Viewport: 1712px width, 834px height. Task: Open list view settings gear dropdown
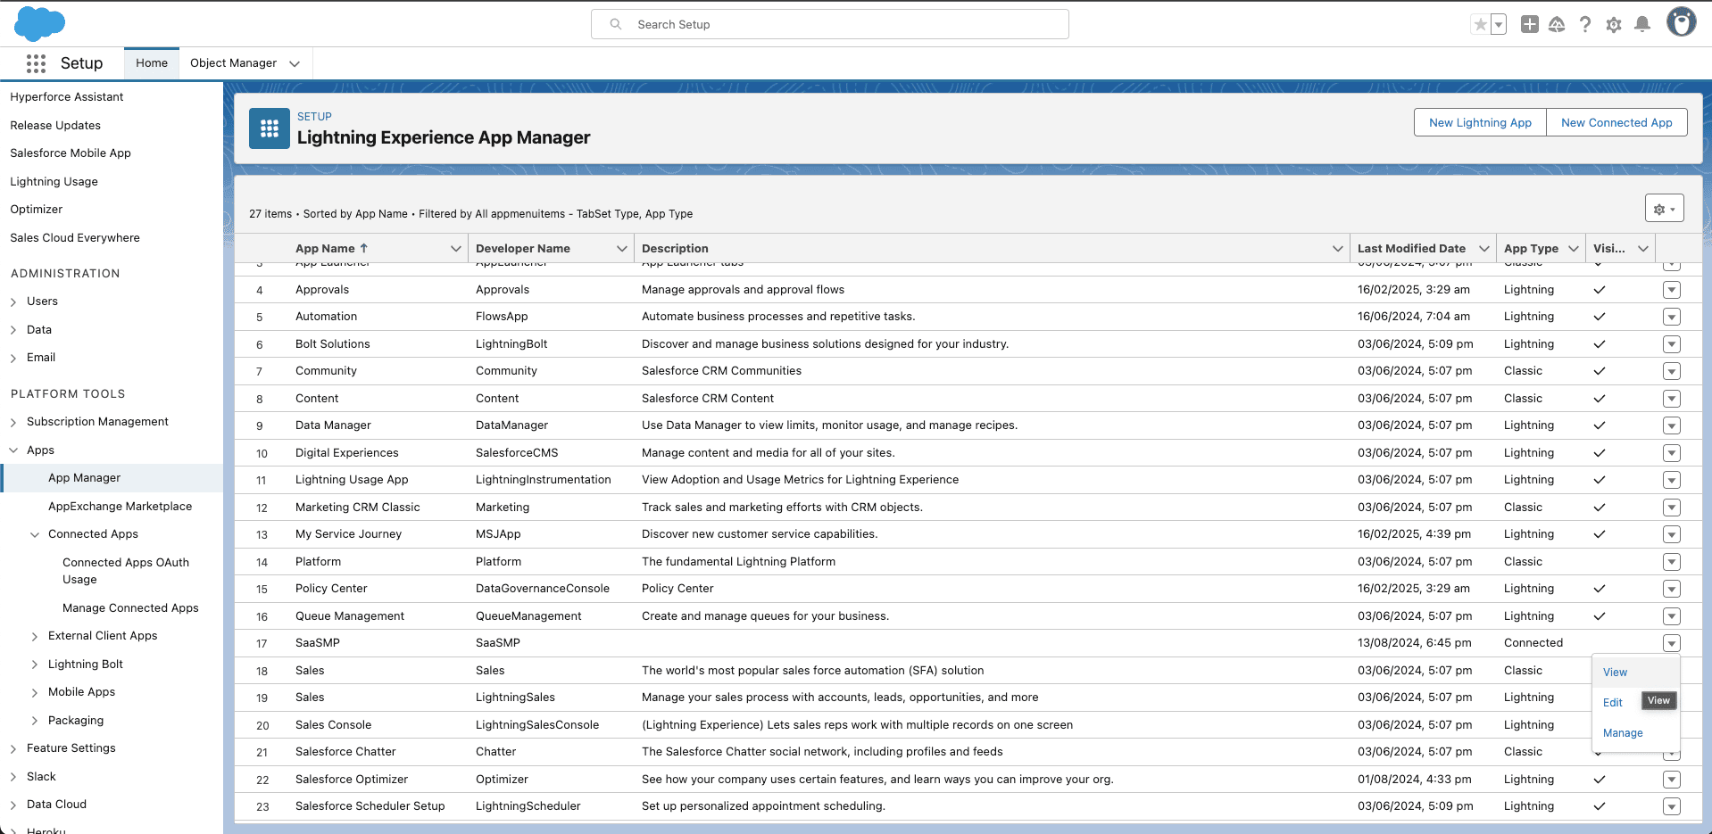(x=1664, y=209)
